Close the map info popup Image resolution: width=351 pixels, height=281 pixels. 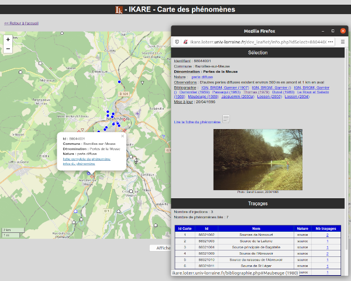point(122,136)
